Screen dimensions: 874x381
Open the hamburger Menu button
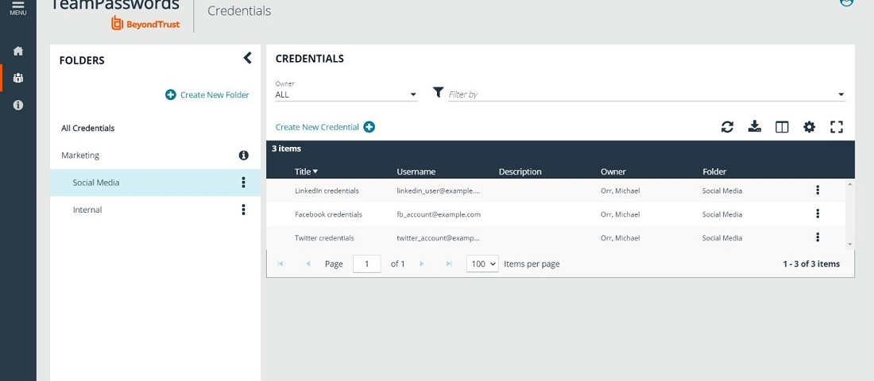[x=17, y=8]
